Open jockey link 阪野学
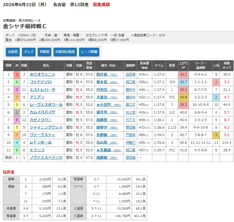This screenshot has width=234, height=222. pyautogui.click(x=107, y=127)
